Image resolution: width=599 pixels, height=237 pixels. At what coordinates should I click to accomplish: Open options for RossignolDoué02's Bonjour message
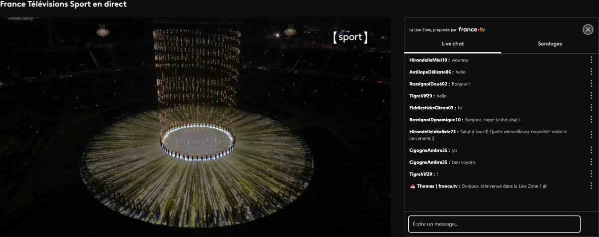point(592,84)
